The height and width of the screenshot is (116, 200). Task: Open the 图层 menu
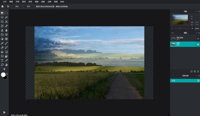pos(24,2)
